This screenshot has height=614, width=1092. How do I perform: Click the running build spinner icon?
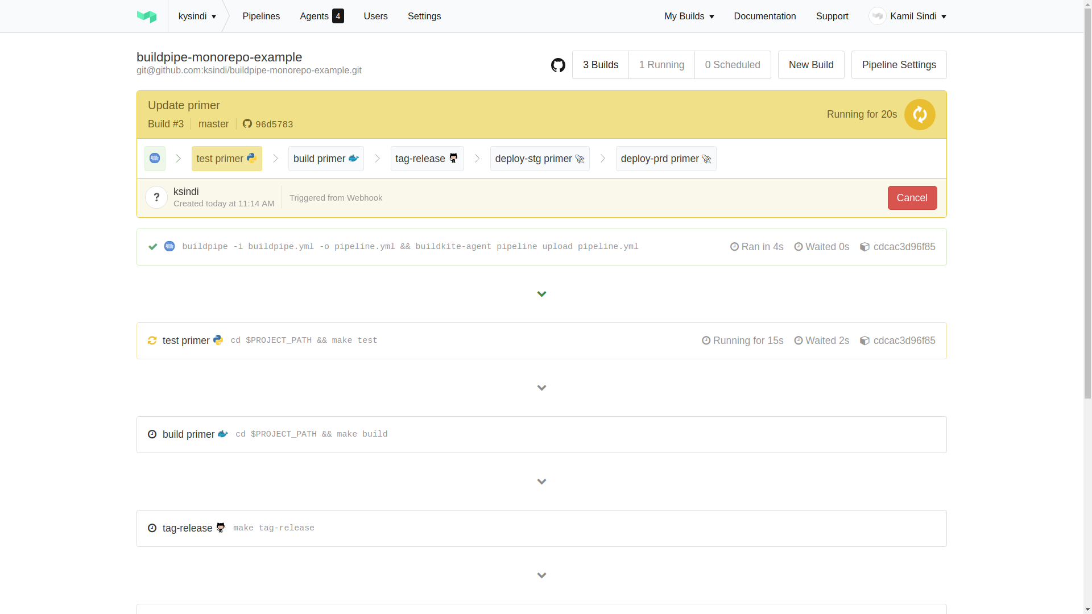coord(920,114)
